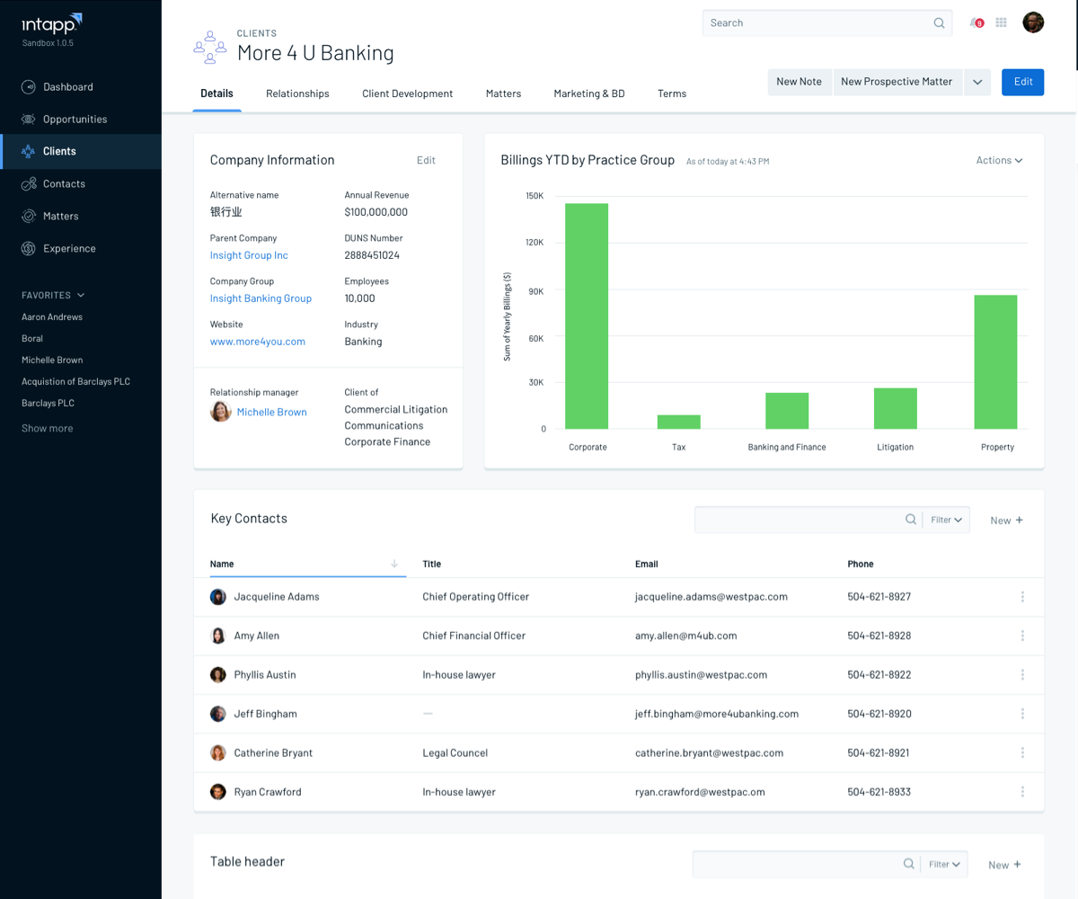Viewport: 1078px width, 899px height.
Task: Open the Insight Banking Group link
Action: tap(261, 298)
